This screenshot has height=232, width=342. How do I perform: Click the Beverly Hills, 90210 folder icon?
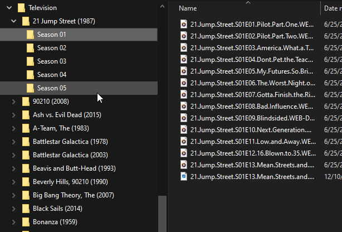coord(26,182)
